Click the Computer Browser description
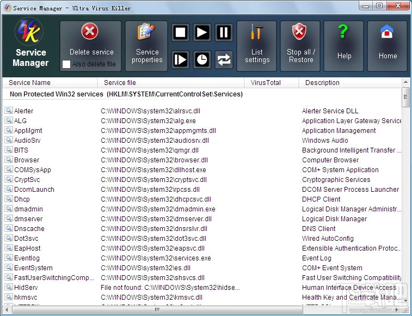This screenshot has width=412, height=316. tap(330, 160)
